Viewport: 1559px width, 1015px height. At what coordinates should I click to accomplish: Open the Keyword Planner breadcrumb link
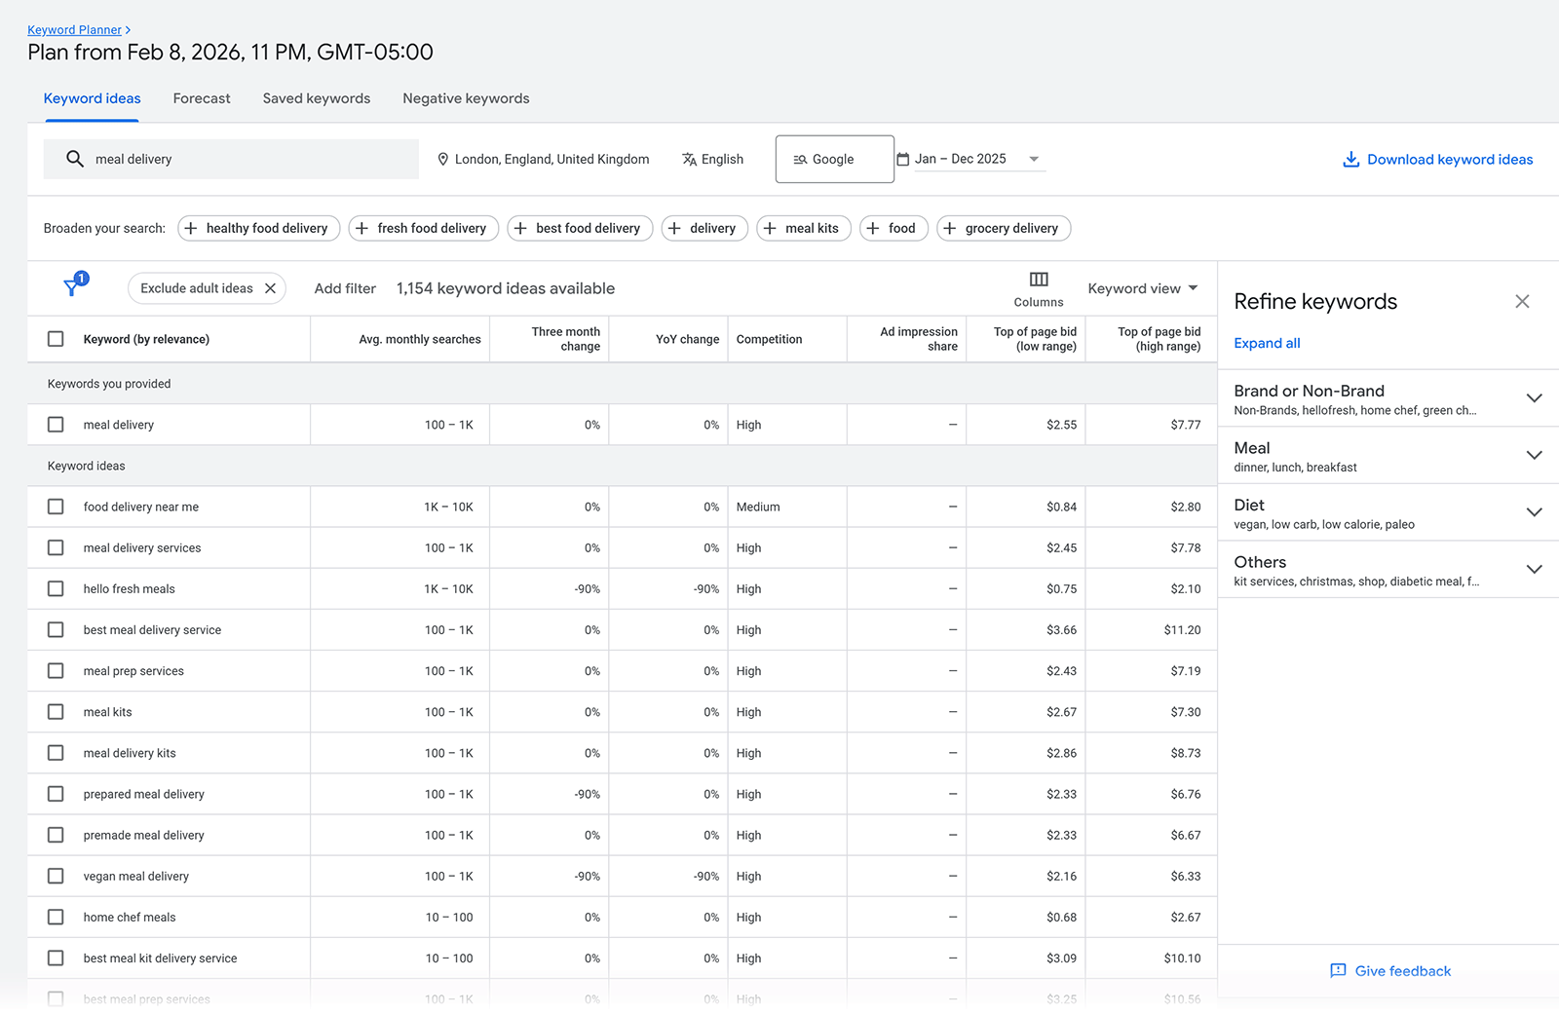(x=74, y=29)
